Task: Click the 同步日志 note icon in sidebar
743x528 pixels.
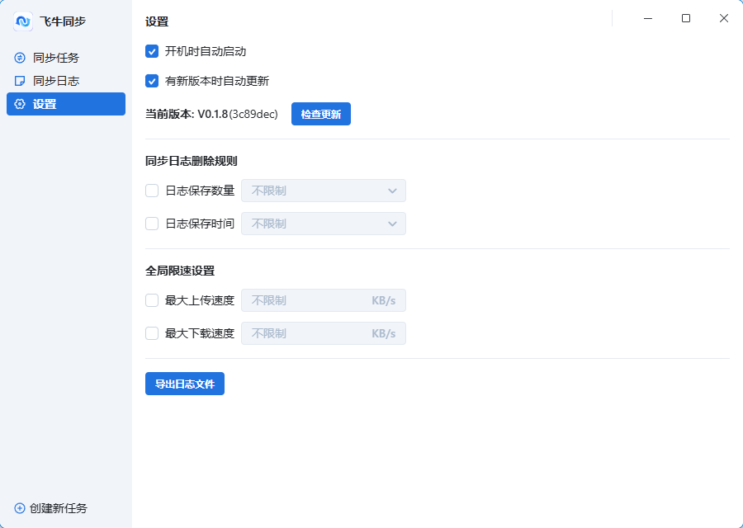Action: click(20, 81)
